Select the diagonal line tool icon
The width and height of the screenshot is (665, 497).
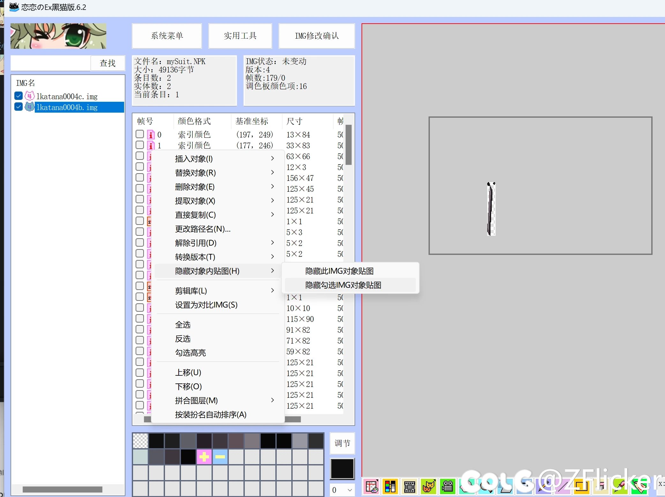pyautogui.click(x=562, y=486)
